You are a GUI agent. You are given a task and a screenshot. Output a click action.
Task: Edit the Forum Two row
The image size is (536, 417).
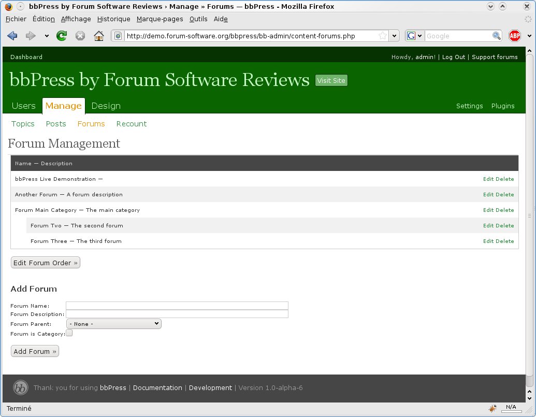[x=488, y=225]
